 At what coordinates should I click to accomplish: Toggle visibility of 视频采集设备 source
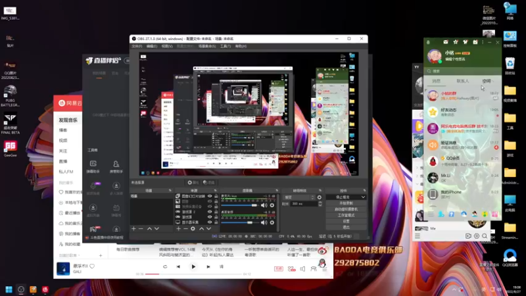click(210, 207)
